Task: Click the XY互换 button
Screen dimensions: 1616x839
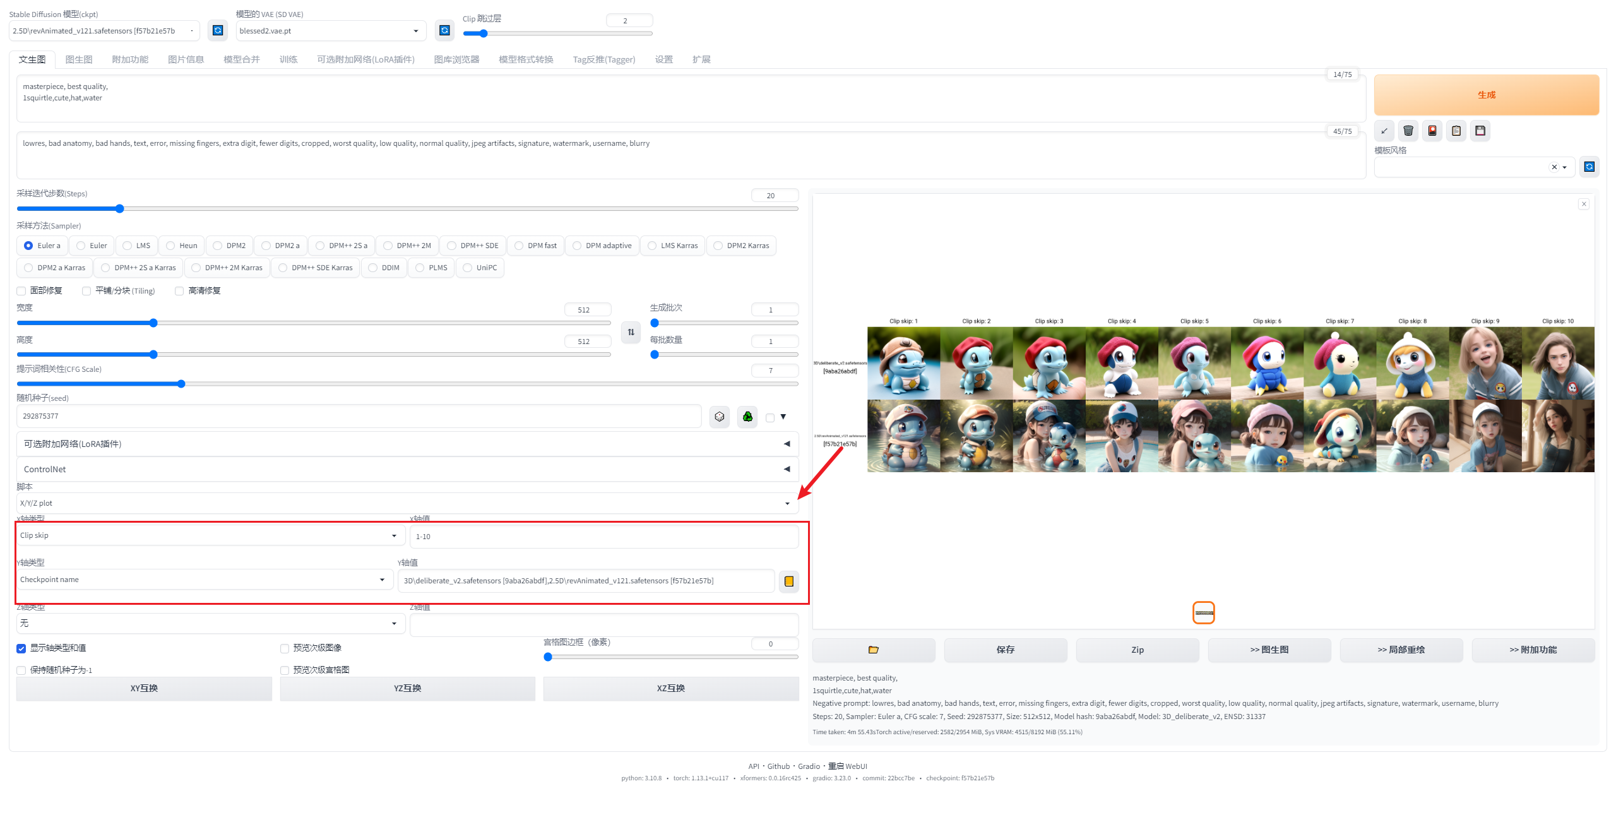Action: click(144, 688)
